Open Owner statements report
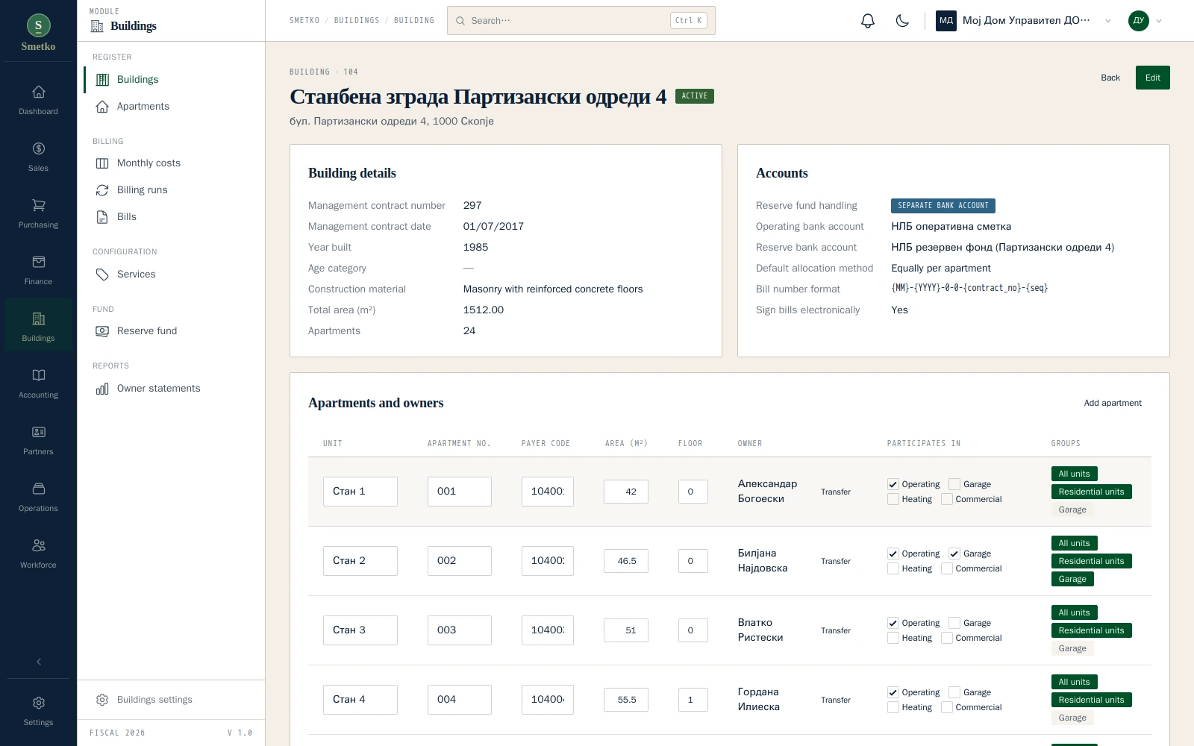 171,389
